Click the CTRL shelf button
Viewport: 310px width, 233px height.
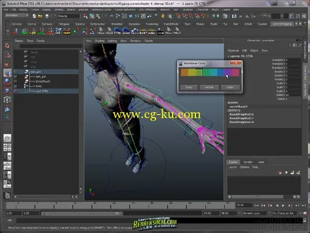pyautogui.click(x=117, y=31)
